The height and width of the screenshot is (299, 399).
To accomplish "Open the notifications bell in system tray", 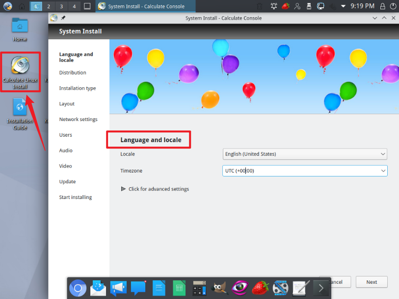I will [x=274, y=6].
